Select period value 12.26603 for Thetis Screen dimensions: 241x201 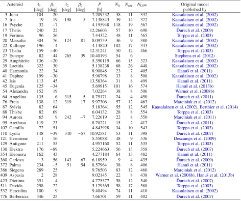point(98,31)
